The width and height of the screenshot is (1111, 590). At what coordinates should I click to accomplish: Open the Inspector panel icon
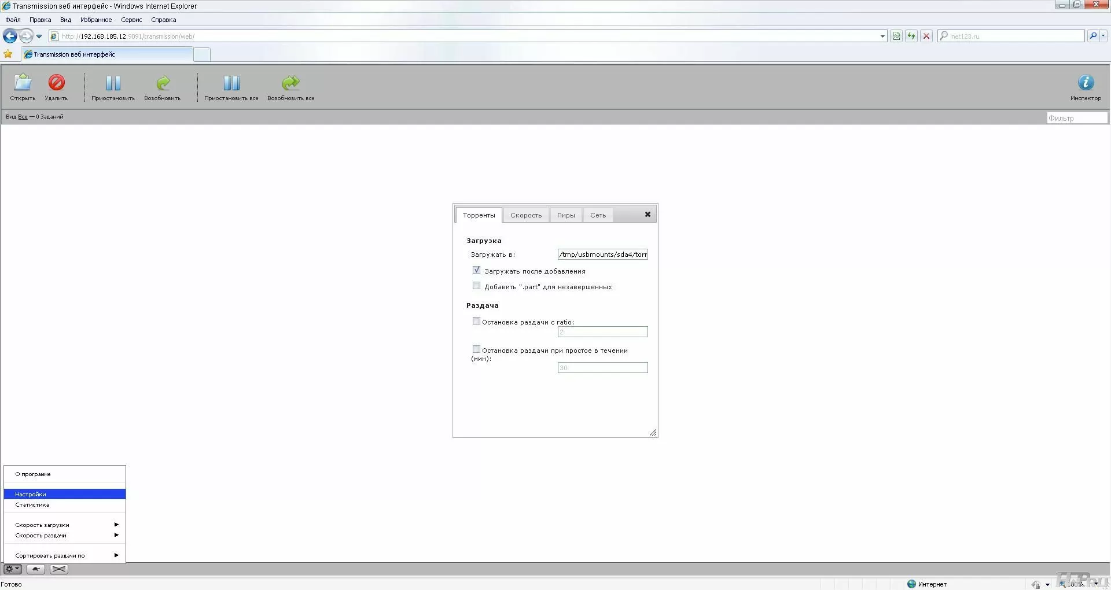[1086, 83]
